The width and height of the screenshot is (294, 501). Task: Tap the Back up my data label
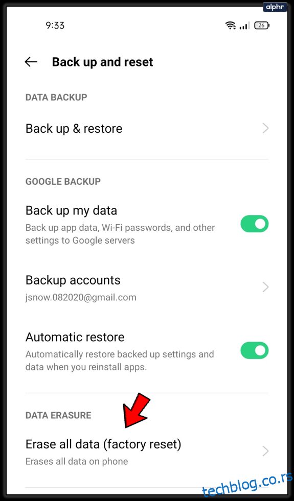coord(72,211)
